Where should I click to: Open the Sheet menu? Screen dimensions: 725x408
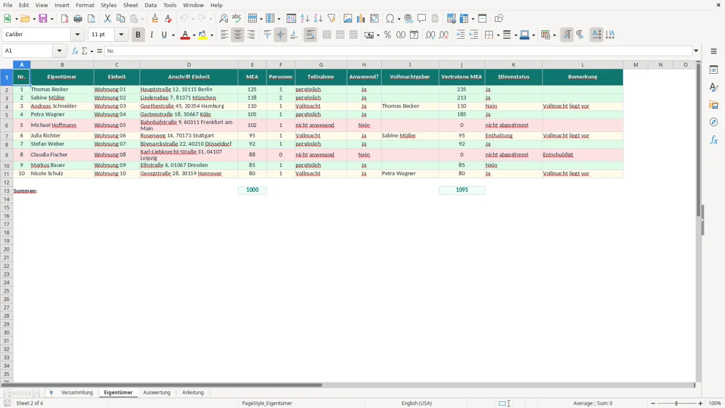(130, 5)
